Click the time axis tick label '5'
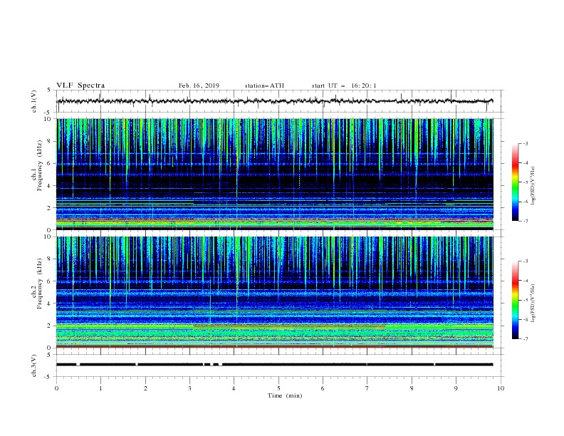This screenshot has width=564, height=436. pos(278,388)
